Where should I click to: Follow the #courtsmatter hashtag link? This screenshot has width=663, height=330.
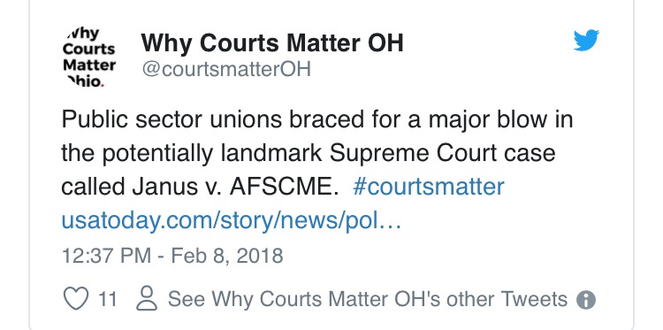pos(429,187)
